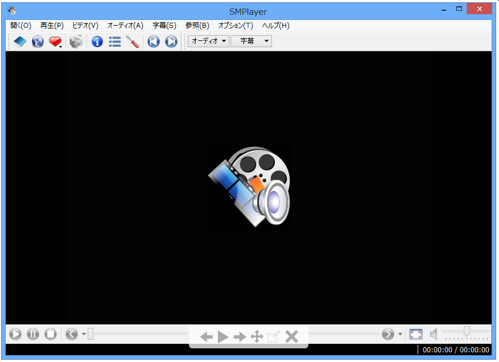Image resolution: width=499 pixels, height=362 pixels.
Task: Open favorites with the red heart icon
Action: pos(55,42)
